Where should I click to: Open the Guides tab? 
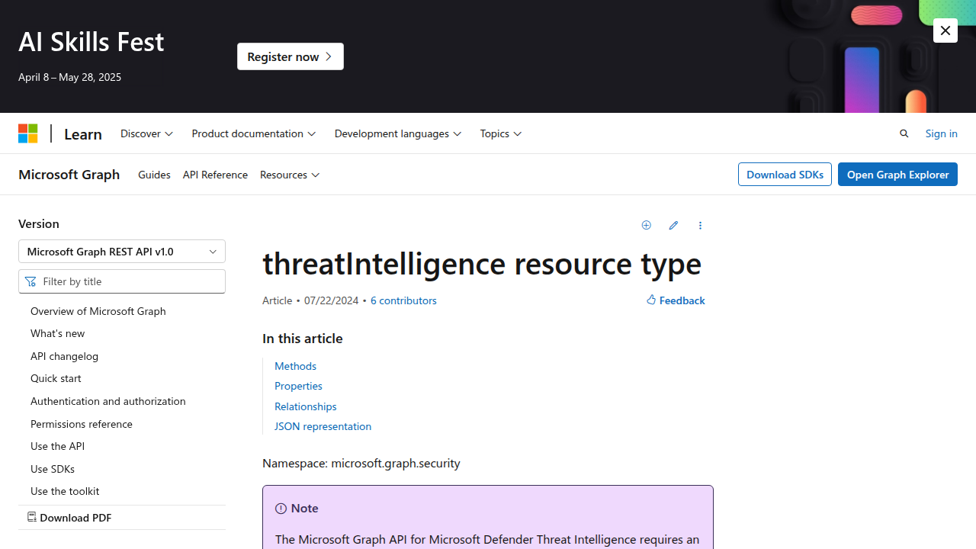[154, 175]
